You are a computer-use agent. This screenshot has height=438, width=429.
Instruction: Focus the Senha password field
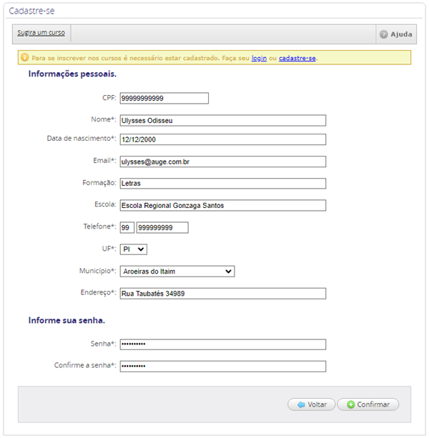click(223, 344)
